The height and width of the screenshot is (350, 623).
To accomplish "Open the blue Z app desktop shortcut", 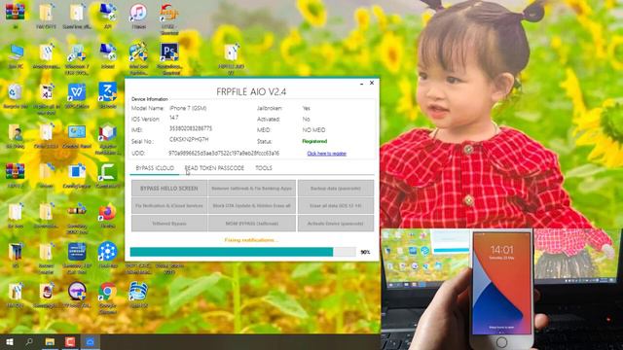I will 108,95.
